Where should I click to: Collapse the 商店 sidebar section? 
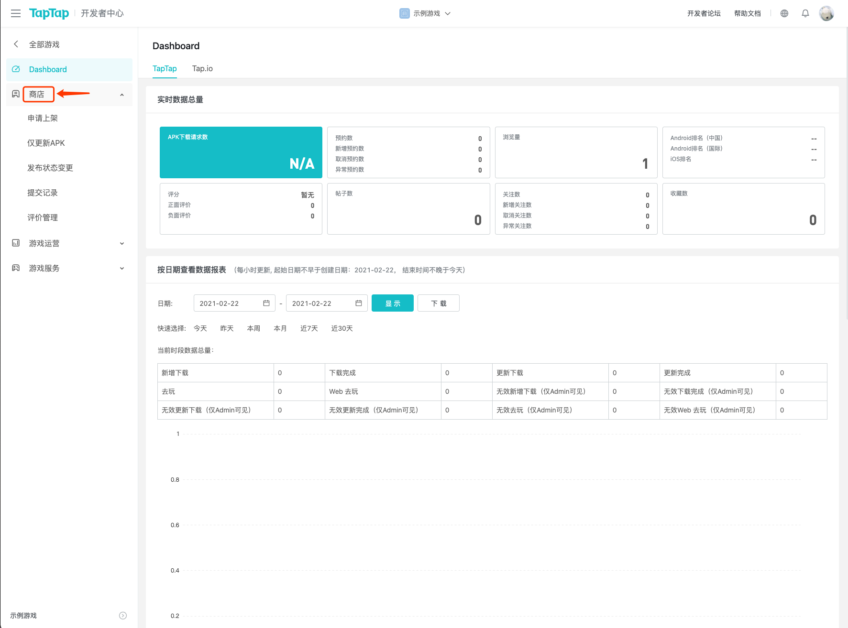(x=122, y=95)
